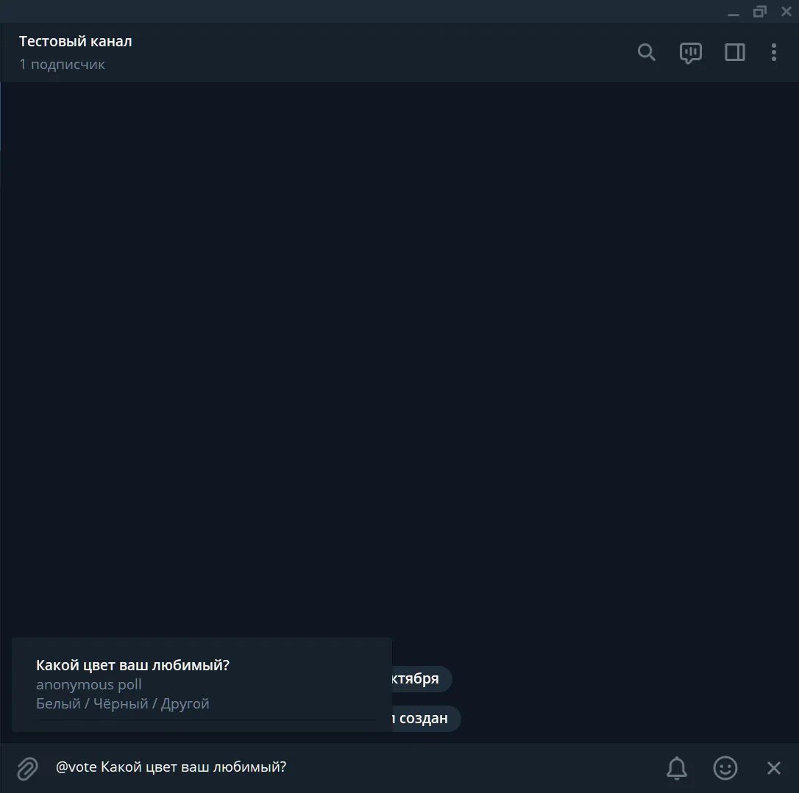Focus the message input with @vote text
This screenshot has width=799, height=793.
(352, 767)
